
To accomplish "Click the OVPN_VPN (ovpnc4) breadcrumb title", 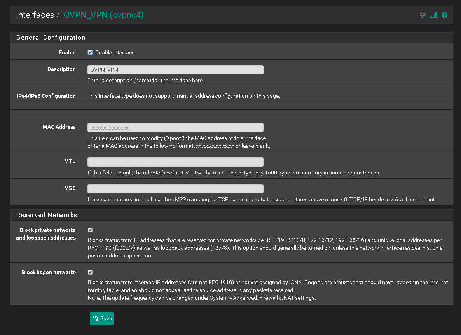I will pos(103,15).
